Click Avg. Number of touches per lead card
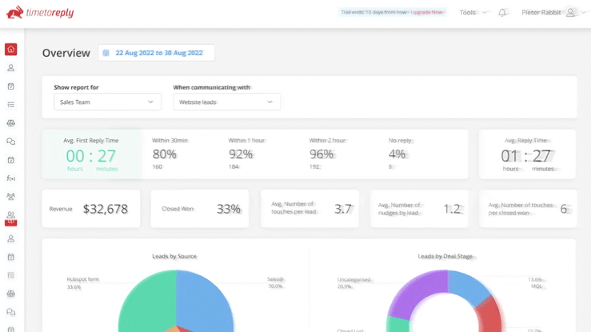This screenshot has width=591, height=332. point(309,208)
